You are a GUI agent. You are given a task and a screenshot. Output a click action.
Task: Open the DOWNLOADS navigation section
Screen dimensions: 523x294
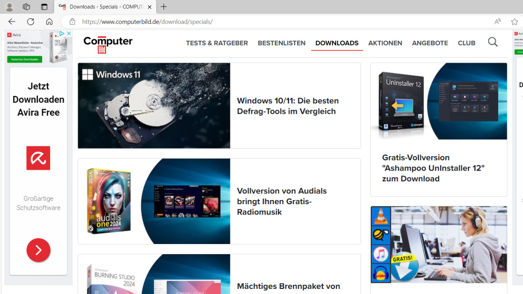click(337, 43)
